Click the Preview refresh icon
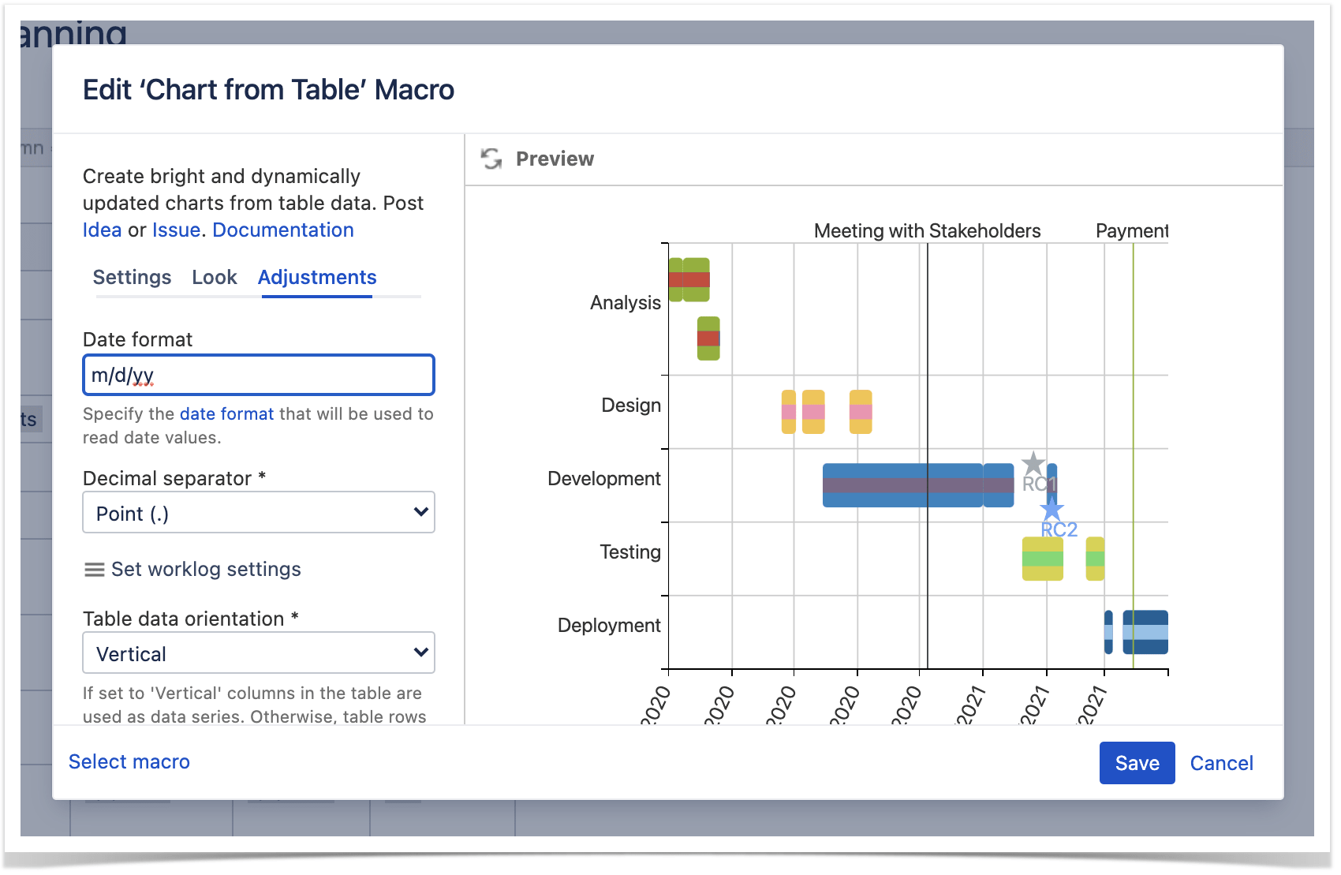 click(x=491, y=159)
